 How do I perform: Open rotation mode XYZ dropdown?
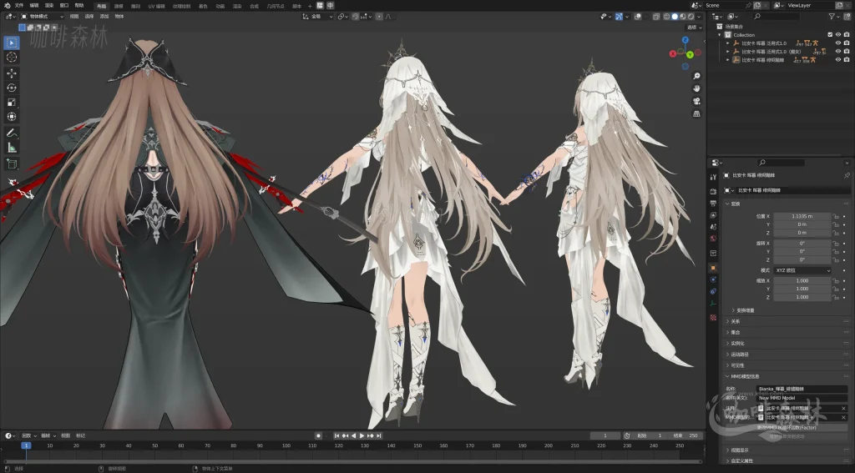click(x=802, y=270)
